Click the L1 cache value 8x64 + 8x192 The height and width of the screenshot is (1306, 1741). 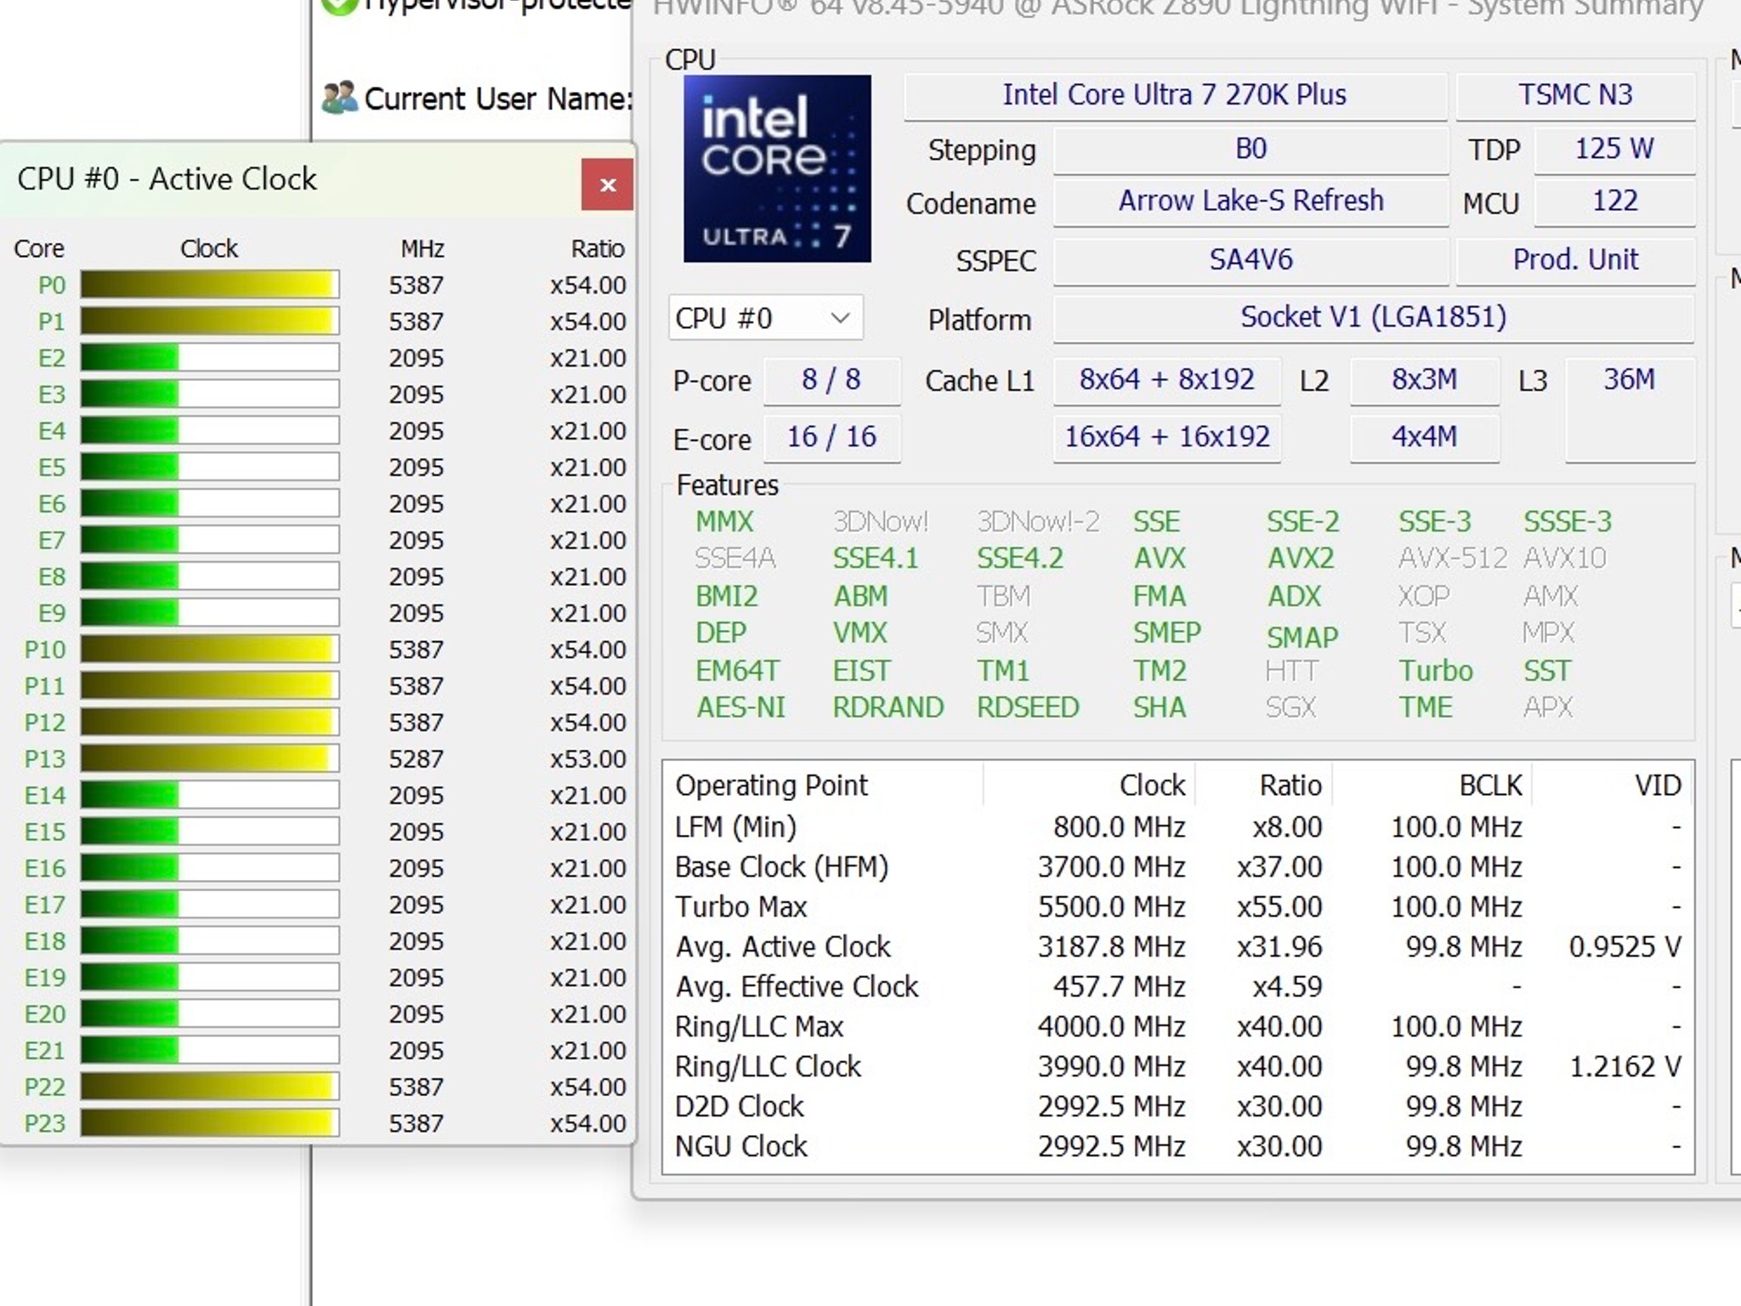click(1166, 380)
